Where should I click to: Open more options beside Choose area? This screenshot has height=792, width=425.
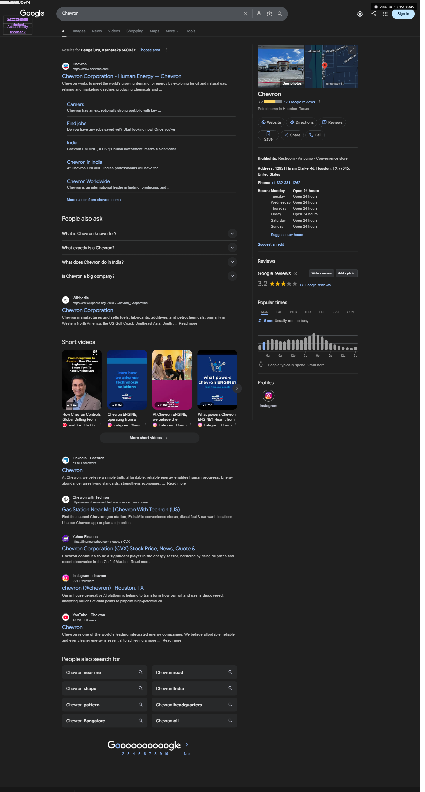click(167, 50)
